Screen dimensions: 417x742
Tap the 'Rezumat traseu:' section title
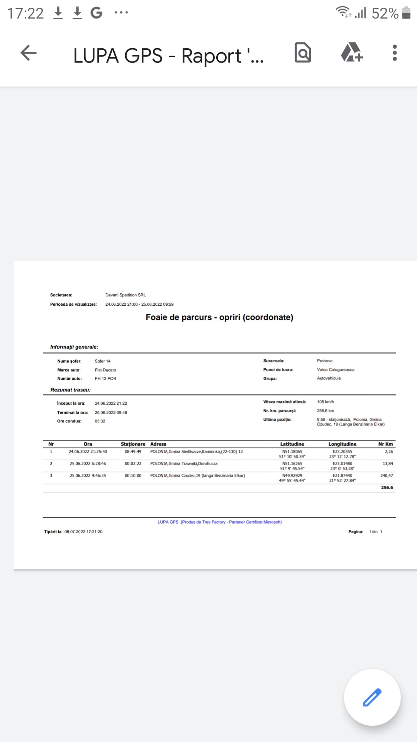(x=70, y=390)
